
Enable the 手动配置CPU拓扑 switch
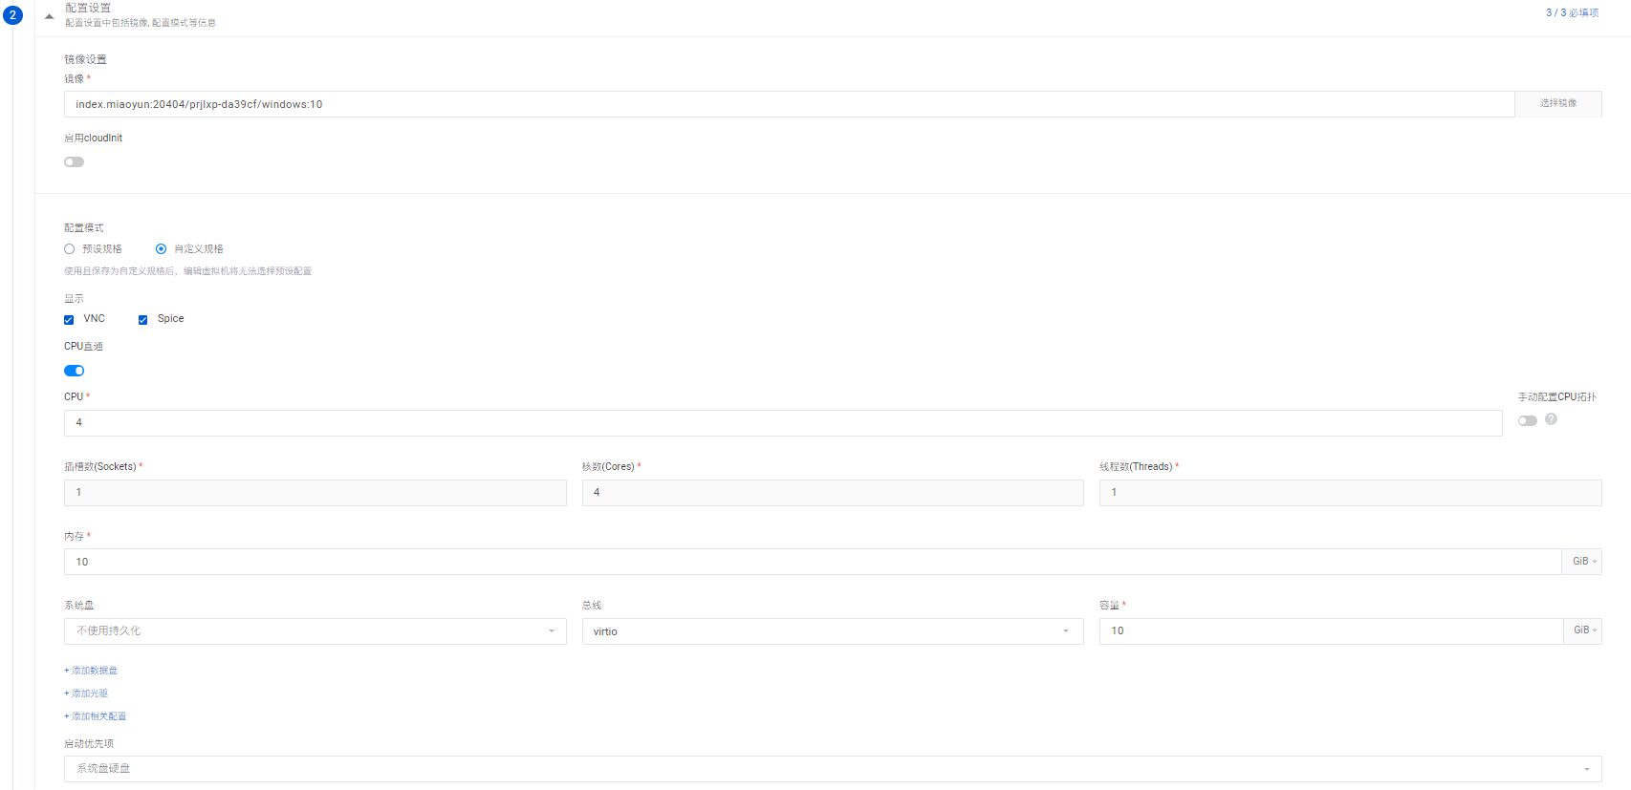tap(1527, 421)
